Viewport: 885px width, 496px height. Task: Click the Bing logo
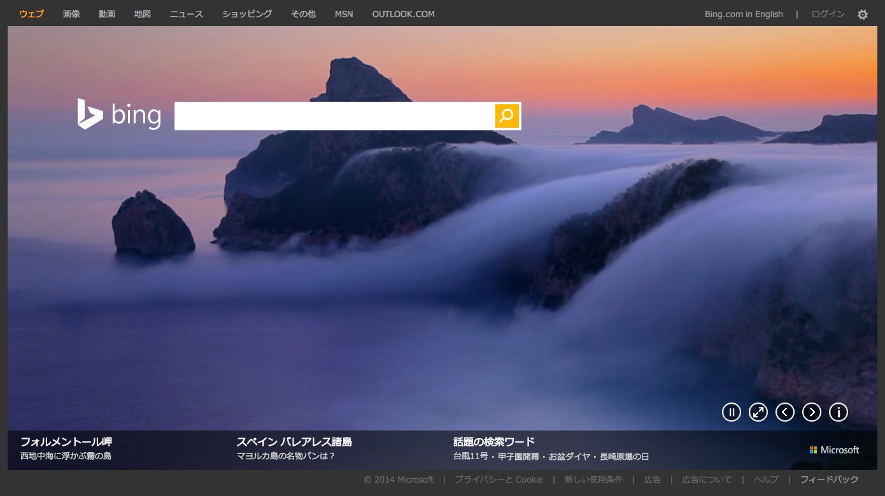tap(119, 114)
